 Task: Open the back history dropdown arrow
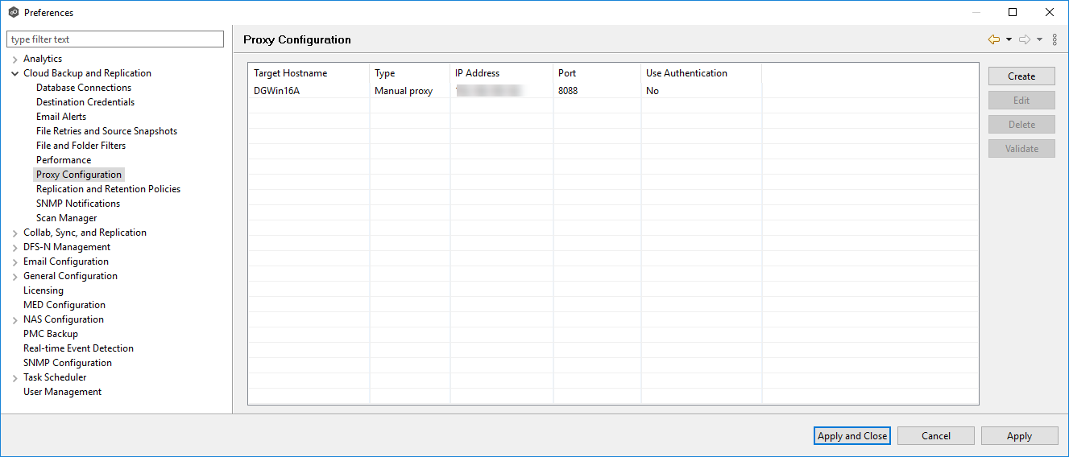pyautogui.click(x=1009, y=39)
